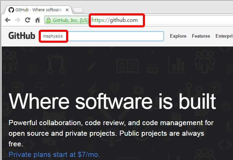The image size is (233, 160).
Task: Click the GitHub, Inc. [US] certificate badge
Action: click(67, 20)
